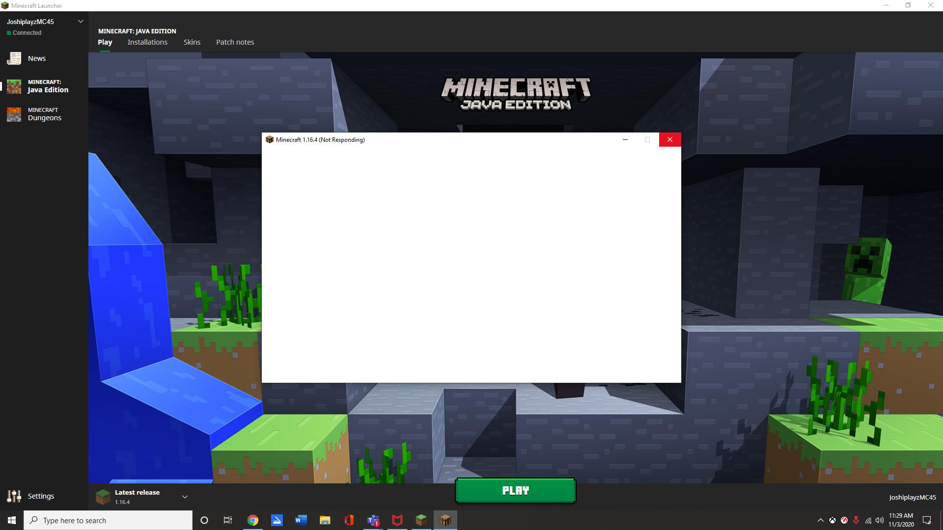
Task: Open Microsoft Teams from the taskbar
Action: click(373, 520)
